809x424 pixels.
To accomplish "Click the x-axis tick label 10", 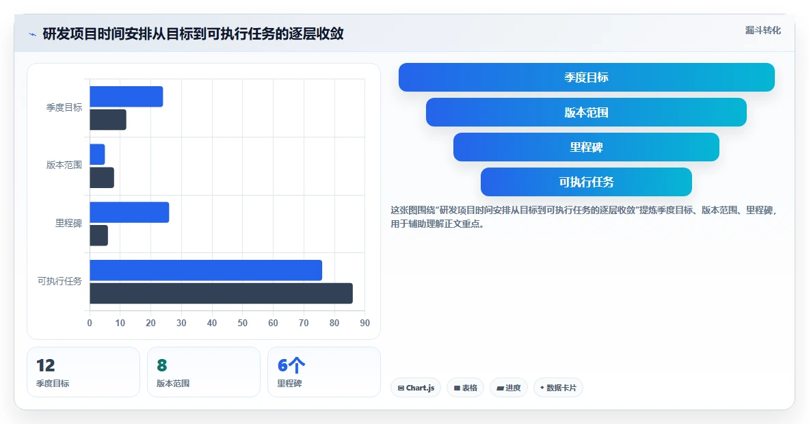I will tap(120, 323).
